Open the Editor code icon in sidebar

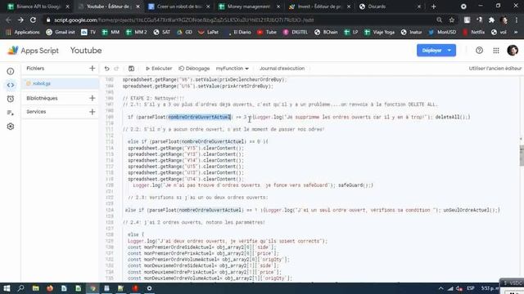pyautogui.click(x=11, y=85)
